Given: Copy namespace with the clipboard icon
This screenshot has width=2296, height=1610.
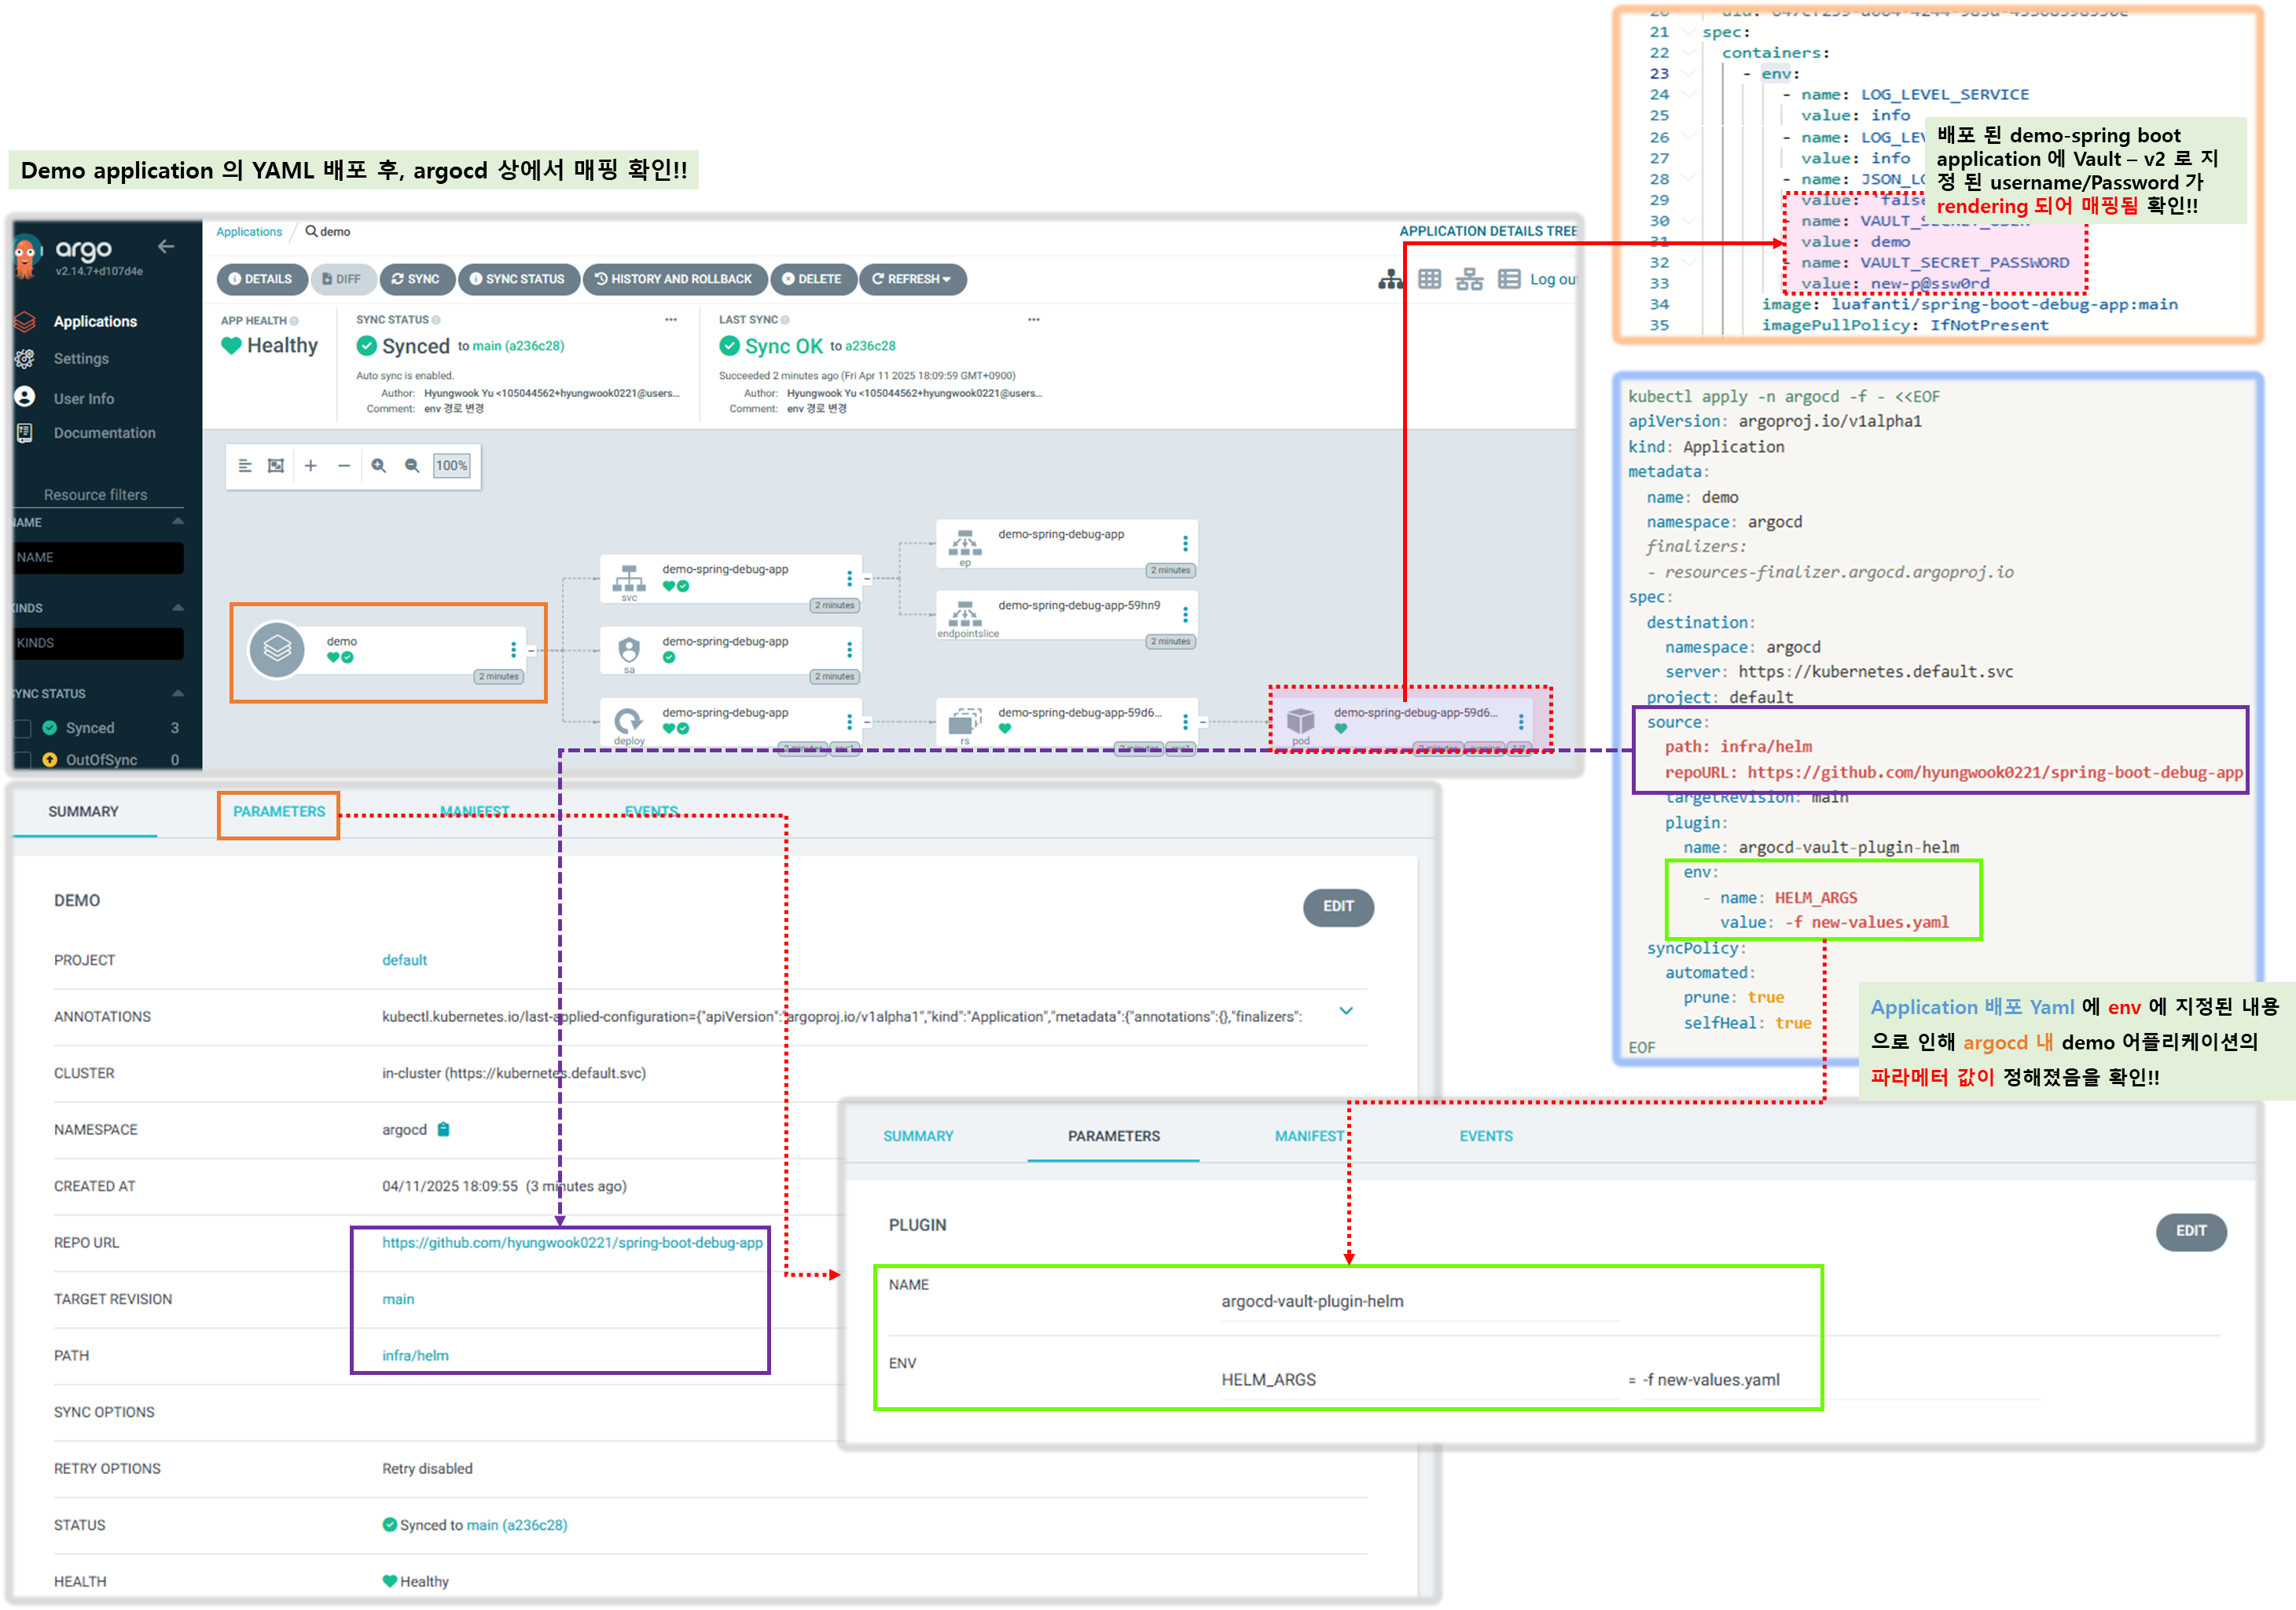Looking at the screenshot, I should (x=444, y=1129).
